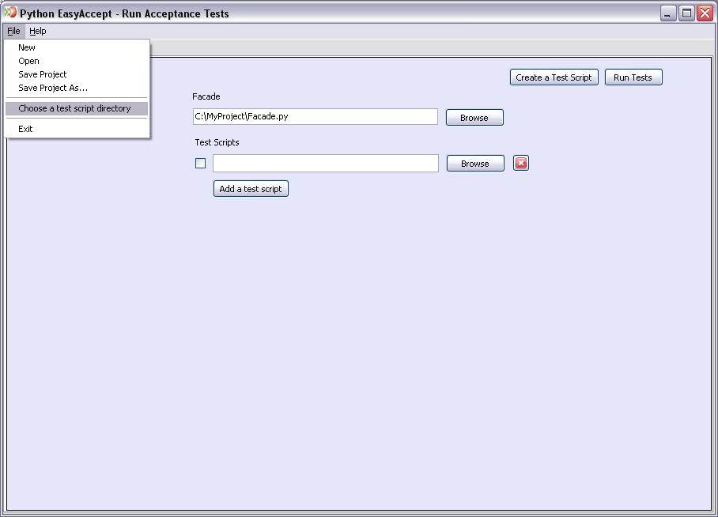The width and height of the screenshot is (718, 517).
Task: Click Browse next to the test script field
Action: [x=475, y=164]
